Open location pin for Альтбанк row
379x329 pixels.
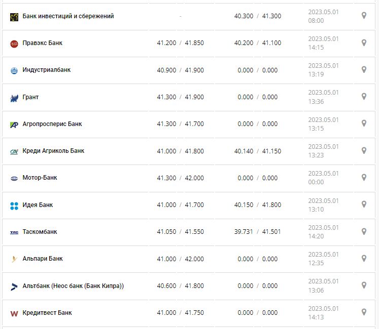pos(364,285)
